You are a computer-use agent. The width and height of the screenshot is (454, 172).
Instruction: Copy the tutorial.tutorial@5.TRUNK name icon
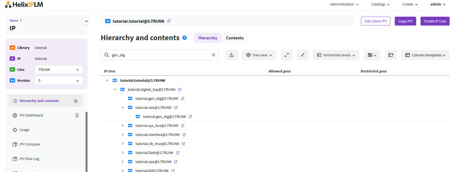point(169,21)
